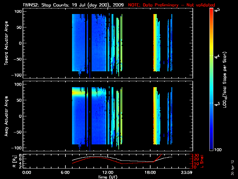Viewport: 238px width, 179px height.
Task: Click the 0:00 time axis start label
Action: coord(27,173)
